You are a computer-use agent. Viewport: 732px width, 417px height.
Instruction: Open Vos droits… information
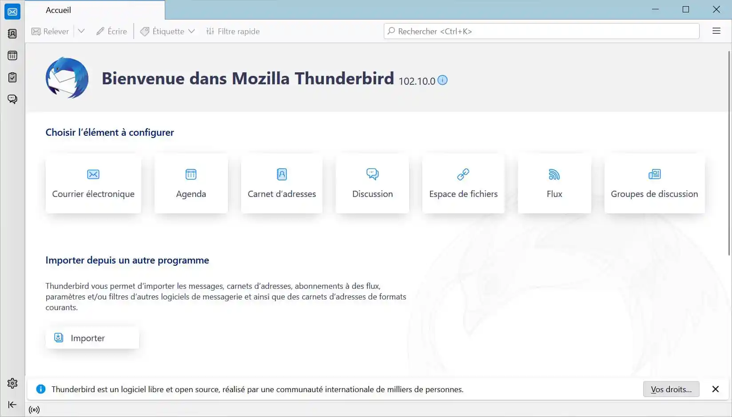671,389
